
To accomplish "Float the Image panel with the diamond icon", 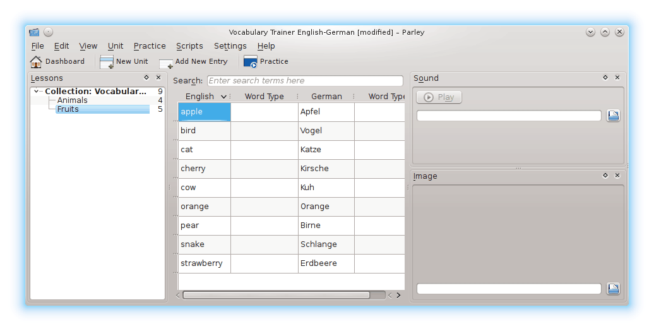I will [x=605, y=176].
